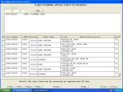Click the round blue tray icon beside clock
This screenshot has height=92, width=123.
click(116, 90)
